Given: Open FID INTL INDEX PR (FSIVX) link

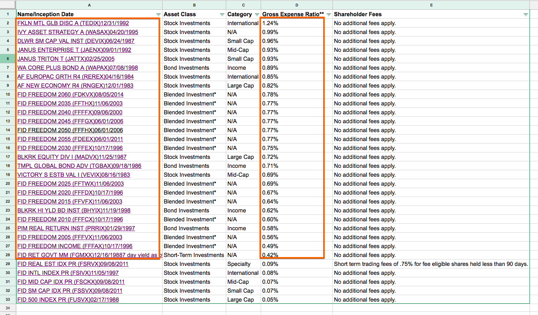Looking at the screenshot, I should 68,273.
